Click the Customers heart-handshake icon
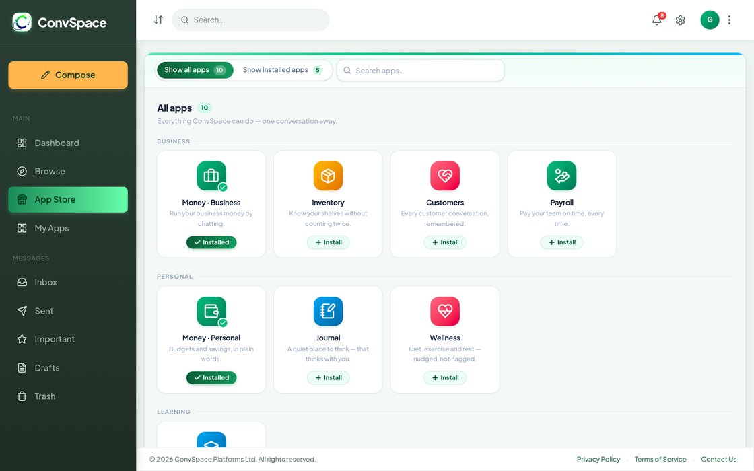The width and height of the screenshot is (754, 471). click(x=445, y=176)
